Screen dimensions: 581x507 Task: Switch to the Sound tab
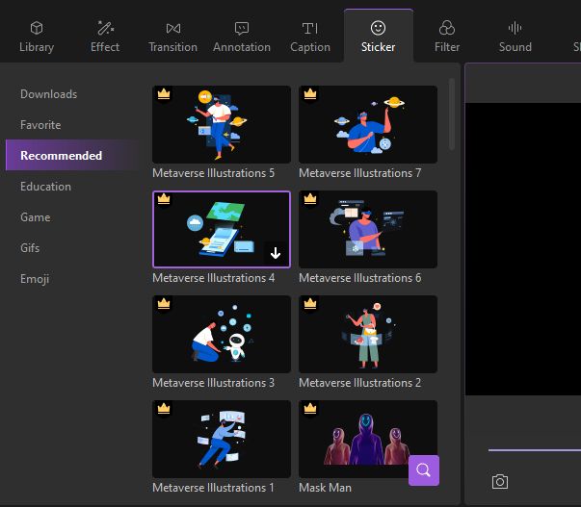click(x=515, y=37)
